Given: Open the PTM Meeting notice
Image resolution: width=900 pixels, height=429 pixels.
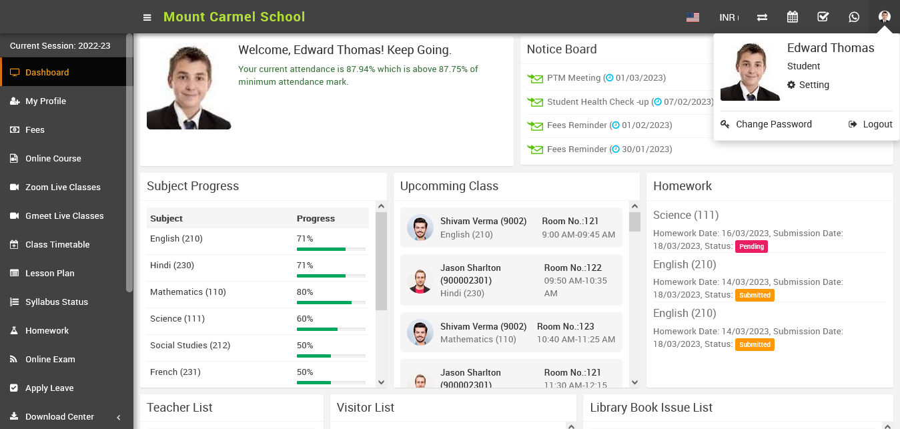Looking at the screenshot, I should 574,78.
